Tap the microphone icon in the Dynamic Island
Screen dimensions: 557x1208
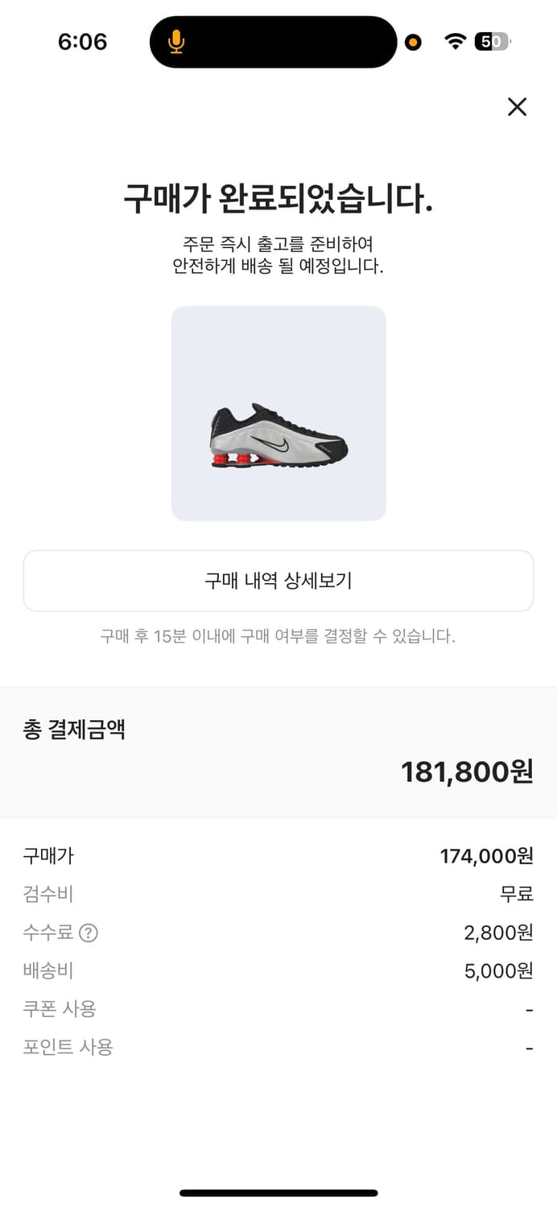tap(176, 41)
